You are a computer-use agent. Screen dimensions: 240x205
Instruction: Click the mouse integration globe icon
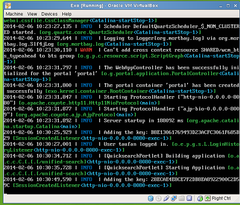pyautogui.click(x=200, y=199)
